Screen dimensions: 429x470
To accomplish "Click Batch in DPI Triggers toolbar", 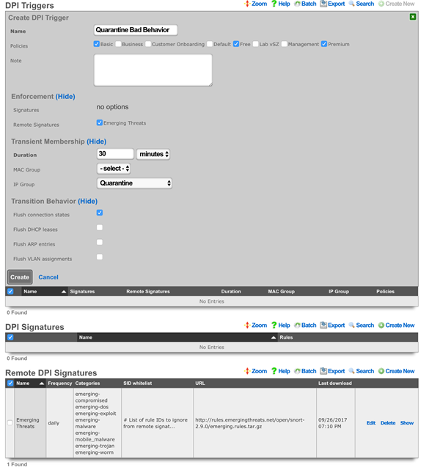I will (305, 4).
